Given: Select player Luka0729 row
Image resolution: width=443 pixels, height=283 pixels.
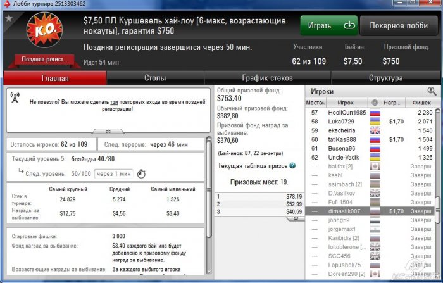Looking at the screenshot, I should 370,122.
